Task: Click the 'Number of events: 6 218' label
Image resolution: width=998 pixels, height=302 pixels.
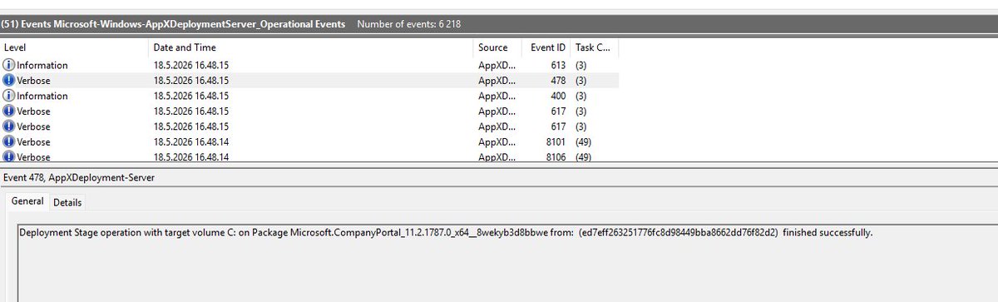Action: (x=408, y=24)
